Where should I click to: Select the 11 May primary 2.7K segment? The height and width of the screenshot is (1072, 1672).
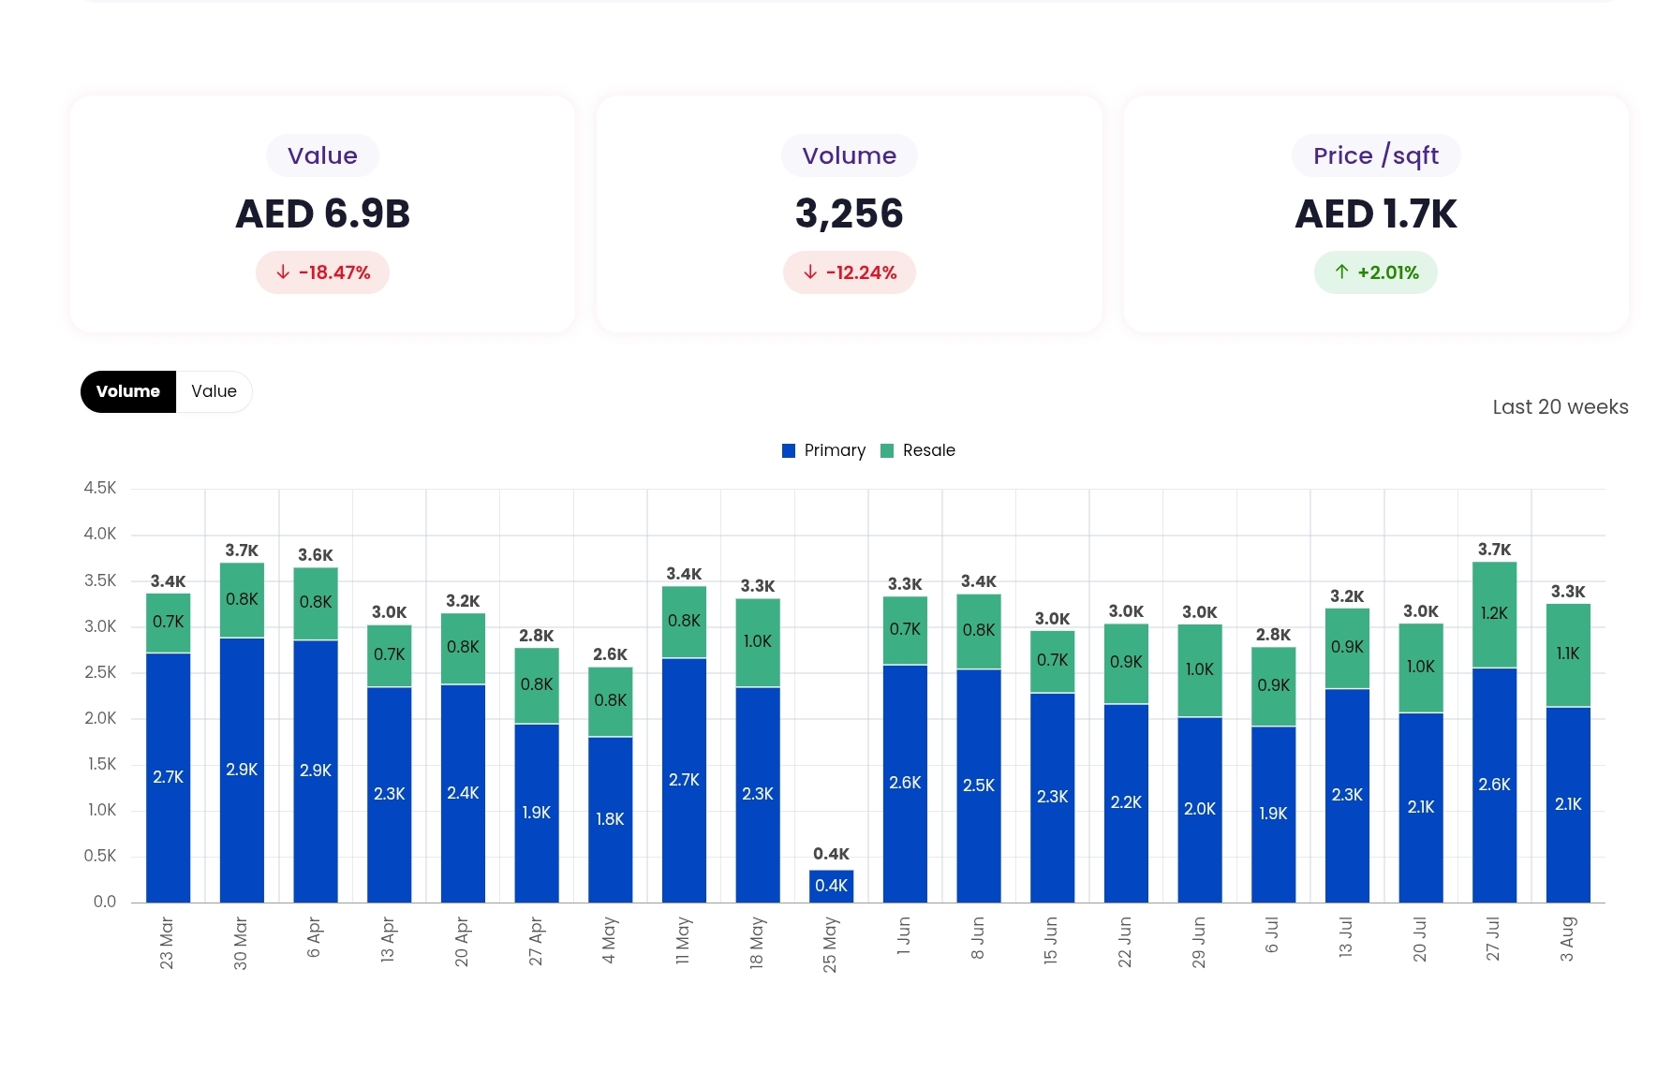tap(684, 781)
